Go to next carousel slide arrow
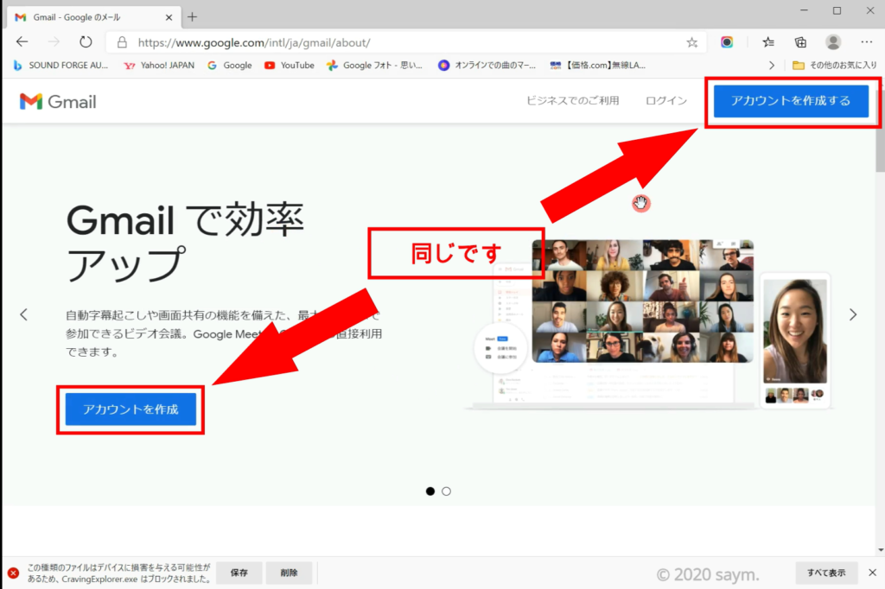The width and height of the screenshot is (885, 589). tap(853, 314)
